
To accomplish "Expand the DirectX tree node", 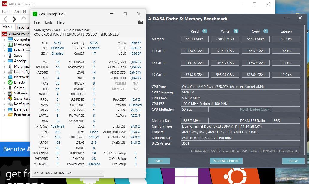I will pos(4,82).
